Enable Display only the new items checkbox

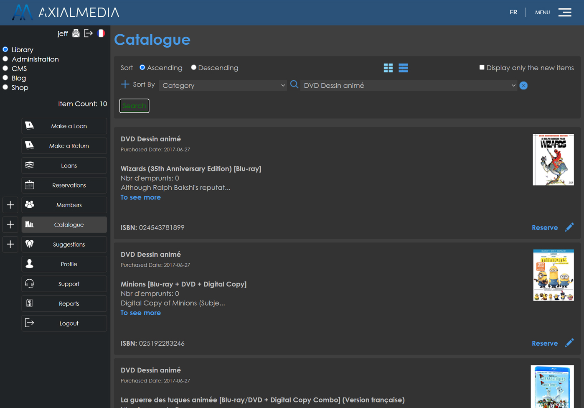pyautogui.click(x=482, y=68)
